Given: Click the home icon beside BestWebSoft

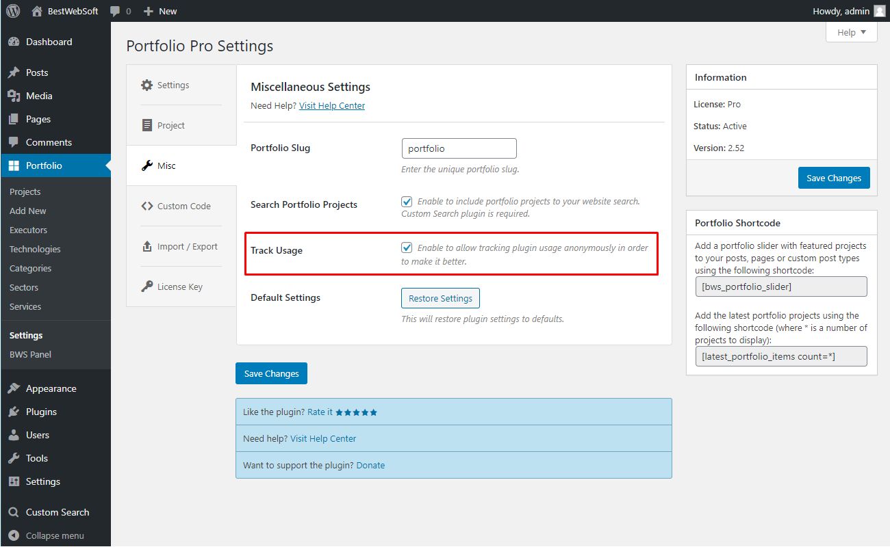Looking at the screenshot, I should tap(37, 11).
